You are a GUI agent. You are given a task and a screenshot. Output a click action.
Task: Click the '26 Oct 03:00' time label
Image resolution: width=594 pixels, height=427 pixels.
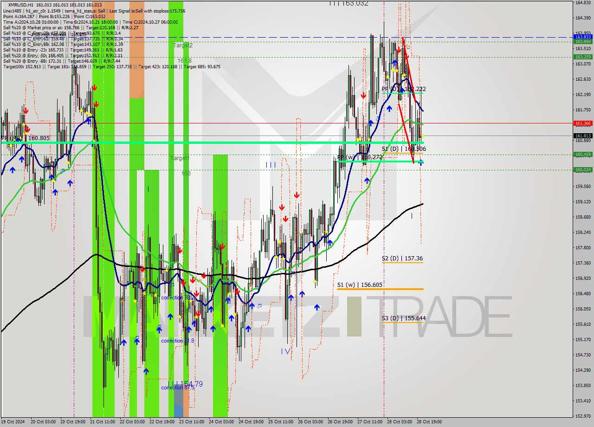[x=311, y=422]
